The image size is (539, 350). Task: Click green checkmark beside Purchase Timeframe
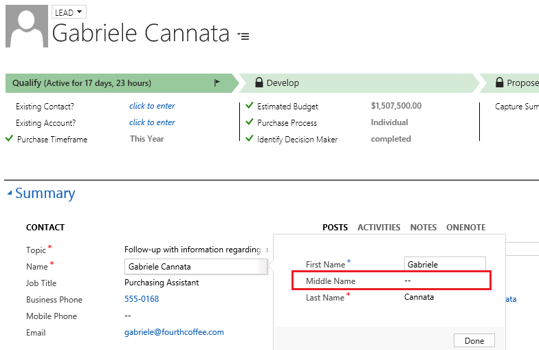pyautogui.click(x=10, y=139)
